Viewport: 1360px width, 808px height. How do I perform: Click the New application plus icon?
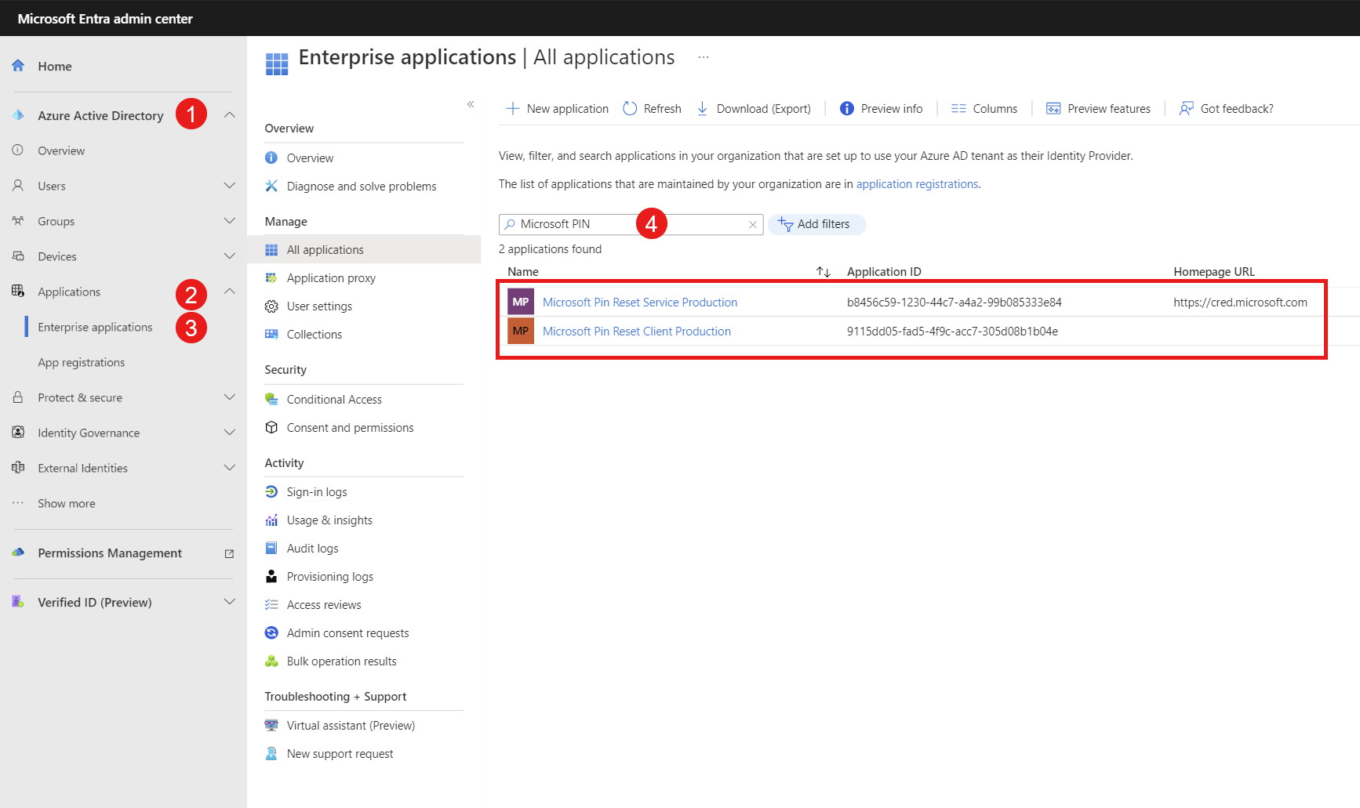(x=513, y=108)
